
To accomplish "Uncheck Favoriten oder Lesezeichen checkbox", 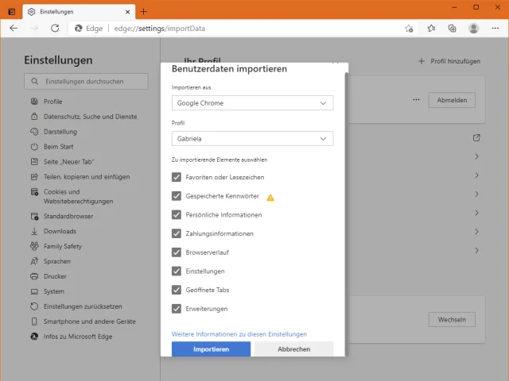I will (177, 177).
